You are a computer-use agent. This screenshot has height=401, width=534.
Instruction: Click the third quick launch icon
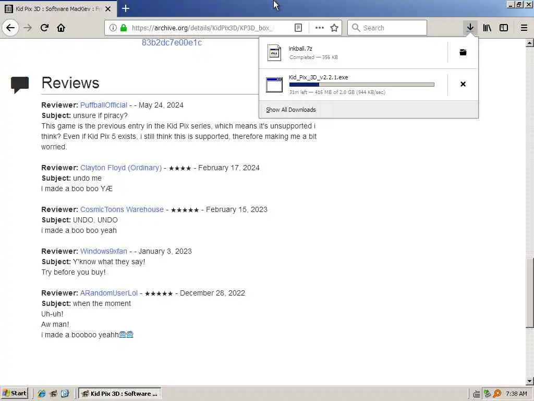[x=65, y=394]
